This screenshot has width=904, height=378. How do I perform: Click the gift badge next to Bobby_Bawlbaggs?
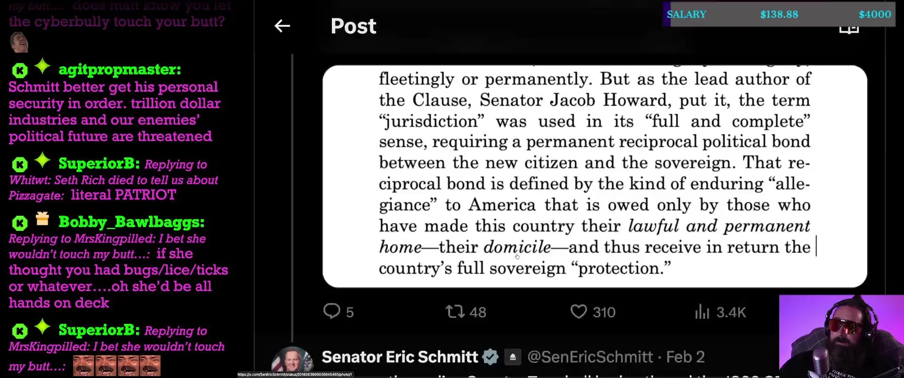(x=42, y=218)
